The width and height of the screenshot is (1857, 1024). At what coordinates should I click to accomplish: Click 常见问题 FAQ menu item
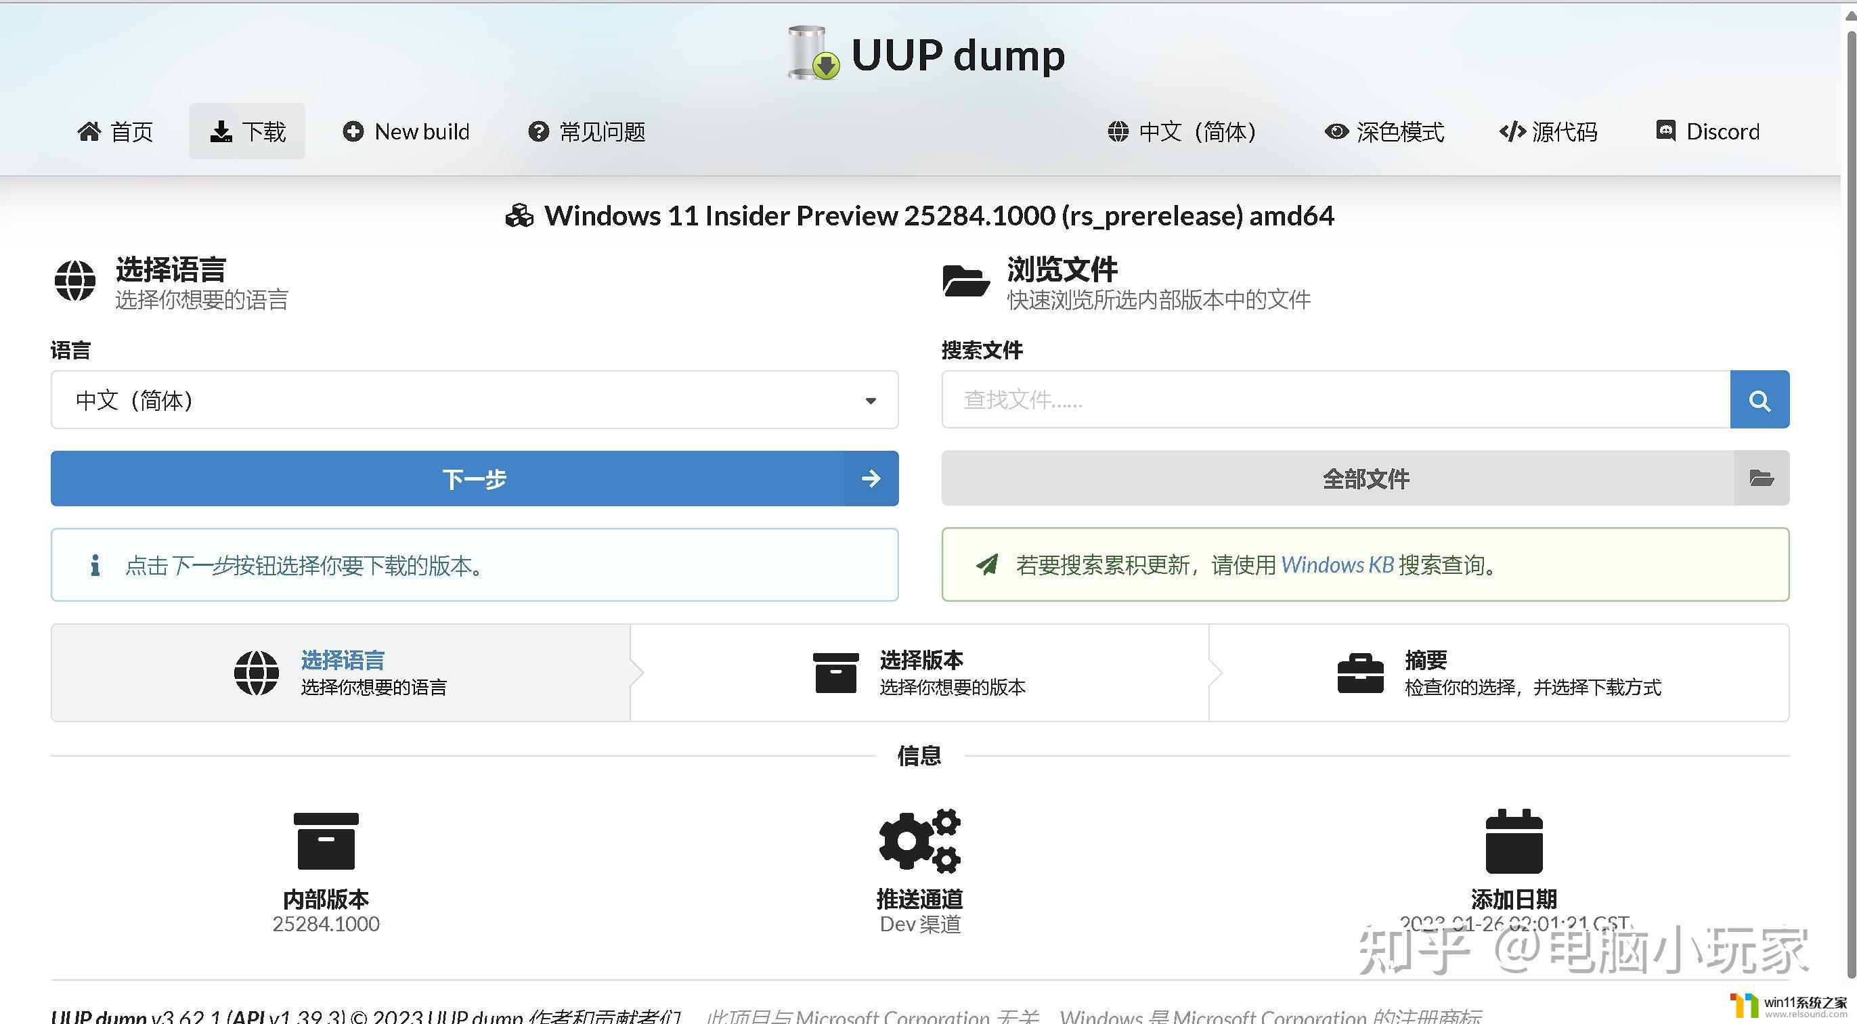pos(590,131)
